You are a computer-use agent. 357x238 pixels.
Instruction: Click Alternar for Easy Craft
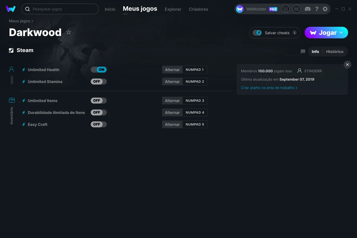[172, 124]
